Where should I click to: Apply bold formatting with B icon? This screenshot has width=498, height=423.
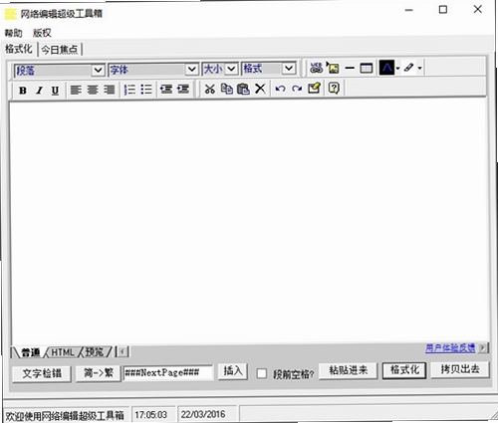tap(23, 90)
